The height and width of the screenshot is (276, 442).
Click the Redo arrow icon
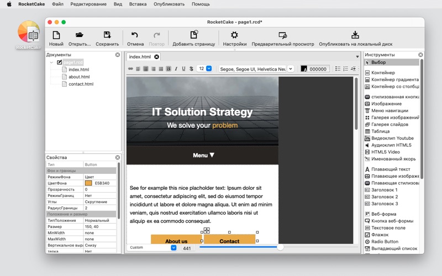point(157,35)
